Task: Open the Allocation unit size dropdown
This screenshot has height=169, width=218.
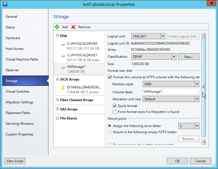Action: [x=197, y=99]
